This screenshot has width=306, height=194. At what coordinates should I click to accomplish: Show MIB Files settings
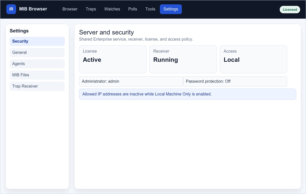(37, 75)
